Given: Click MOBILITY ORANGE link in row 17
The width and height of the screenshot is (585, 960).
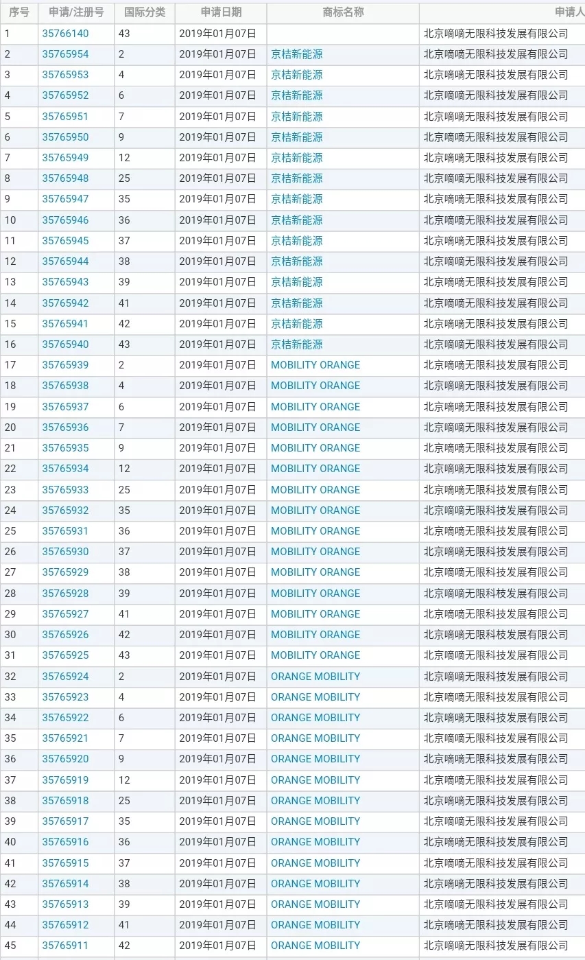Looking at the screenshot, I should [315, 365].
